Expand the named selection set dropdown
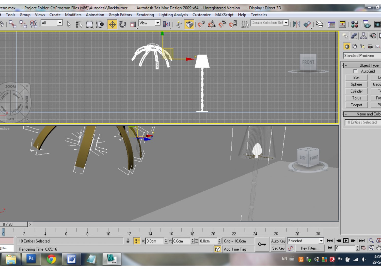The width and height of the screenshot is (381, 270). [x=287, y=23]
